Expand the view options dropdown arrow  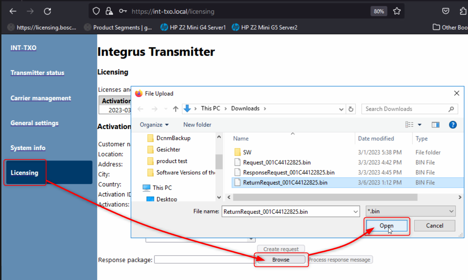pyautogui.click(x=420, y=125)
